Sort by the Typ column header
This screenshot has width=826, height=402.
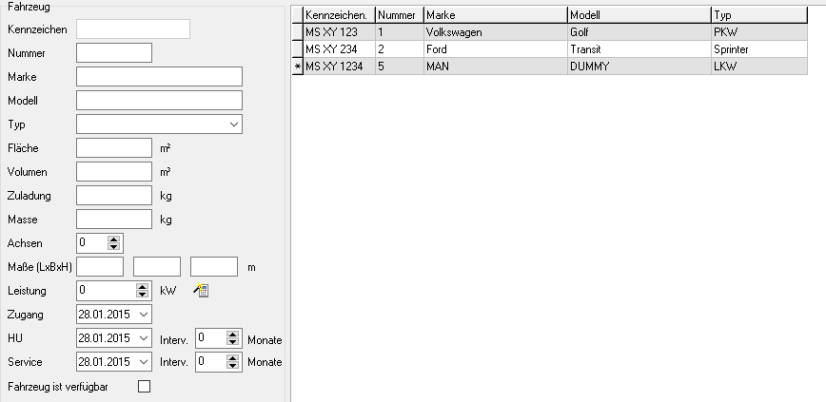tap(759, 15)
